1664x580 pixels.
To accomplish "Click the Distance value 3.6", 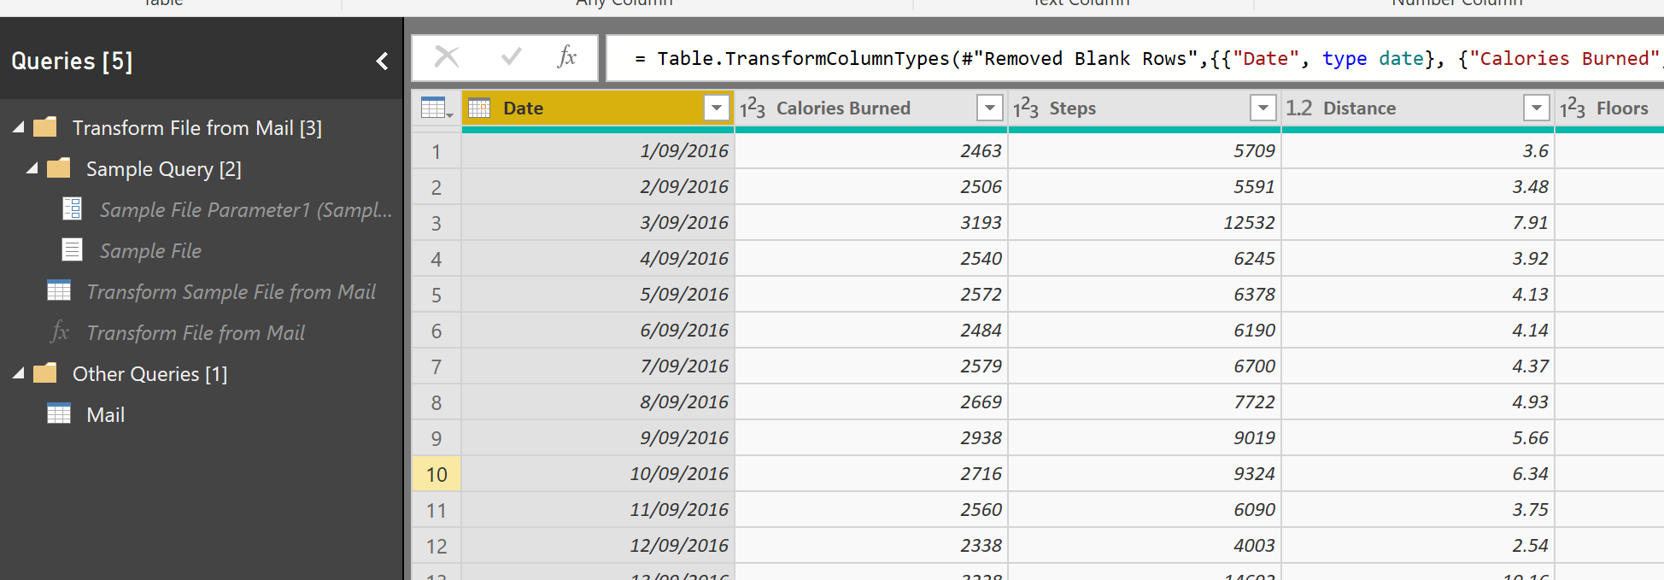I will tap(1418, 151).
